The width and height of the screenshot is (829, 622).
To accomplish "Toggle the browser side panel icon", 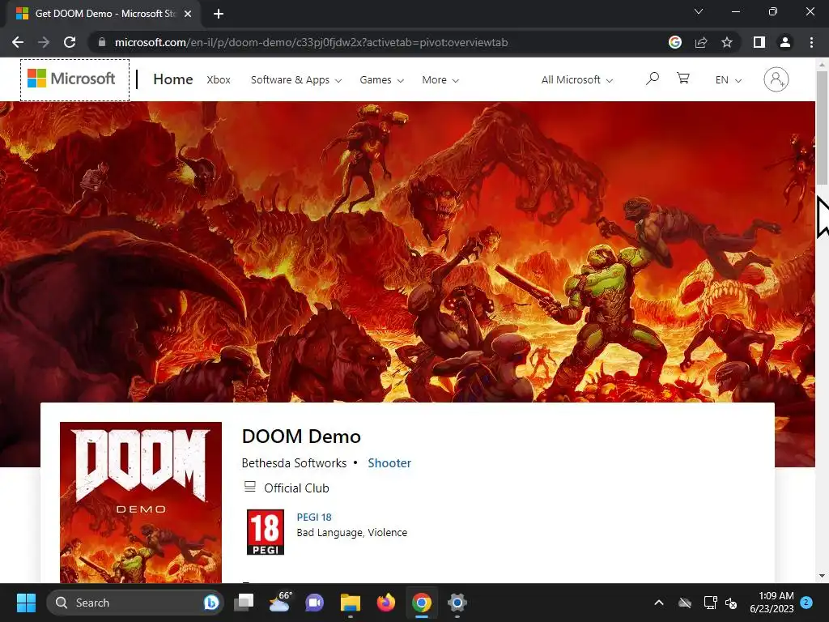I will [x=759, y=42].
